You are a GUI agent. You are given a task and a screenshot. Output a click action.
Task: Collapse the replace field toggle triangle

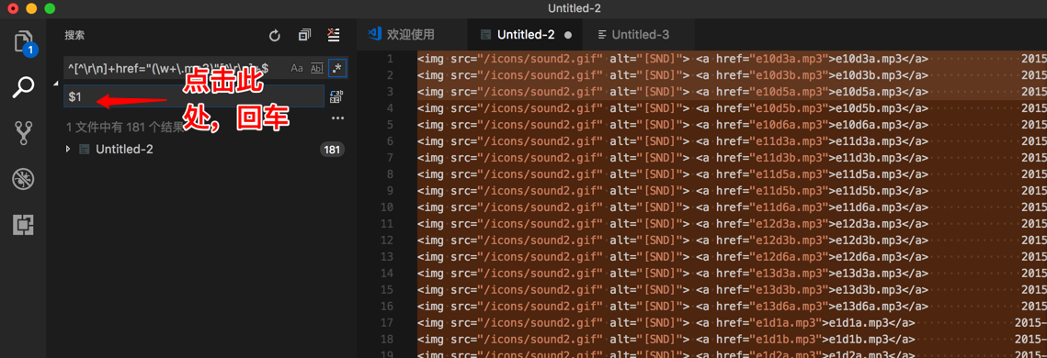[56, 84]
